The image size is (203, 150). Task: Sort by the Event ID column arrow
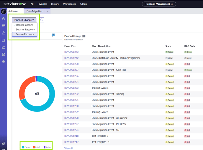pos(75,46)
